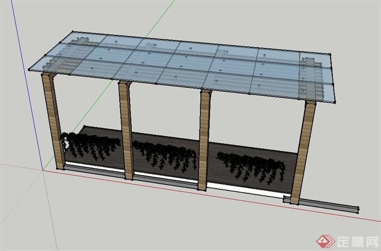
Task: Select the second wooden column from left
Action: (126, 130)
